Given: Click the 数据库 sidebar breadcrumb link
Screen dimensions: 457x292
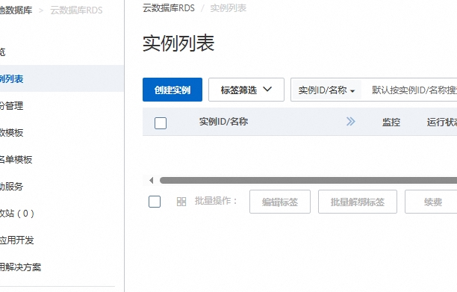Looking at the screenshot, I should [16, 10].
